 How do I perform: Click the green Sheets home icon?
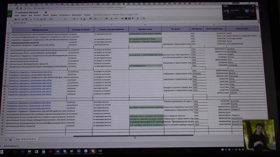point(10,14)
